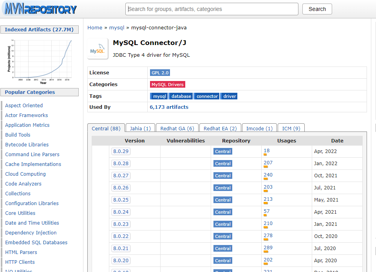This screenshot has width=376, height=272.
Task: Open version 8.0.28
Action: pos(121,164)
